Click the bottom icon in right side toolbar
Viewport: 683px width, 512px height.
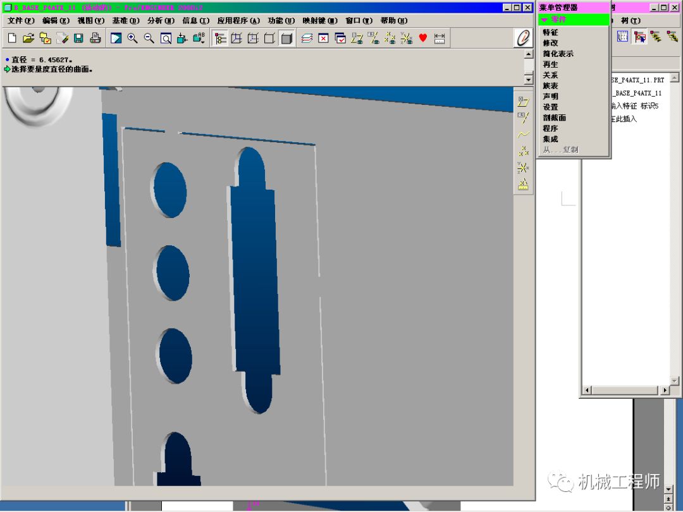pos(523,184)
